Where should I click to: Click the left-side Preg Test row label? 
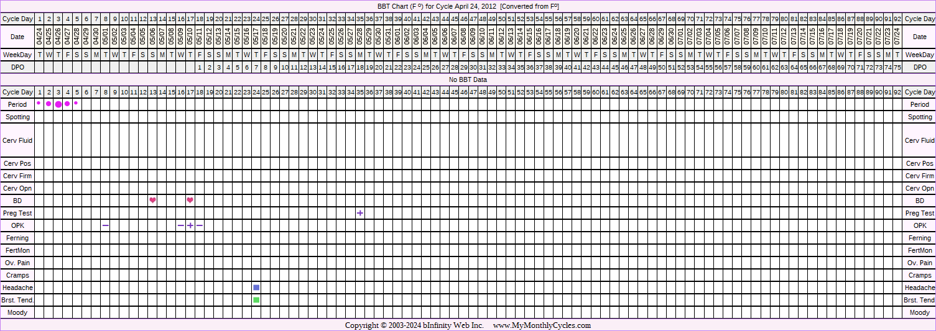pos(17,213)
